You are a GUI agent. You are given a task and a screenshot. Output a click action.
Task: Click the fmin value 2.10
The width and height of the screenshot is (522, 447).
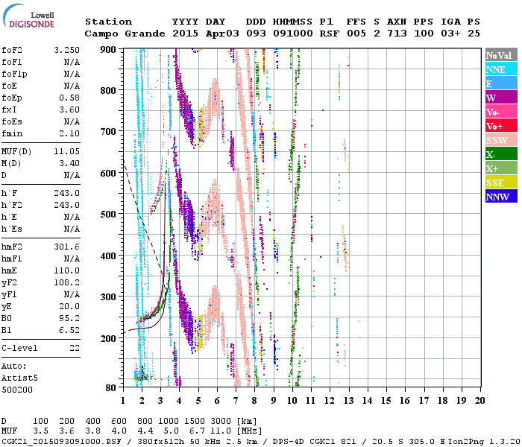(69, 133)
